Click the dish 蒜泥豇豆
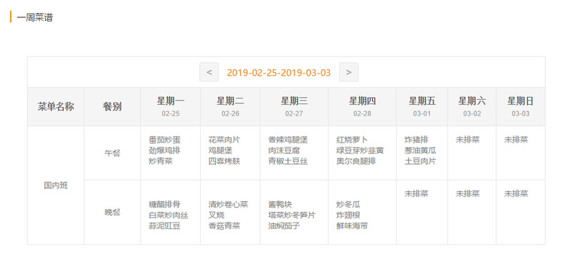 165,226
